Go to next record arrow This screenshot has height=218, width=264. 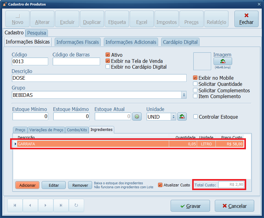coord(45,205)
